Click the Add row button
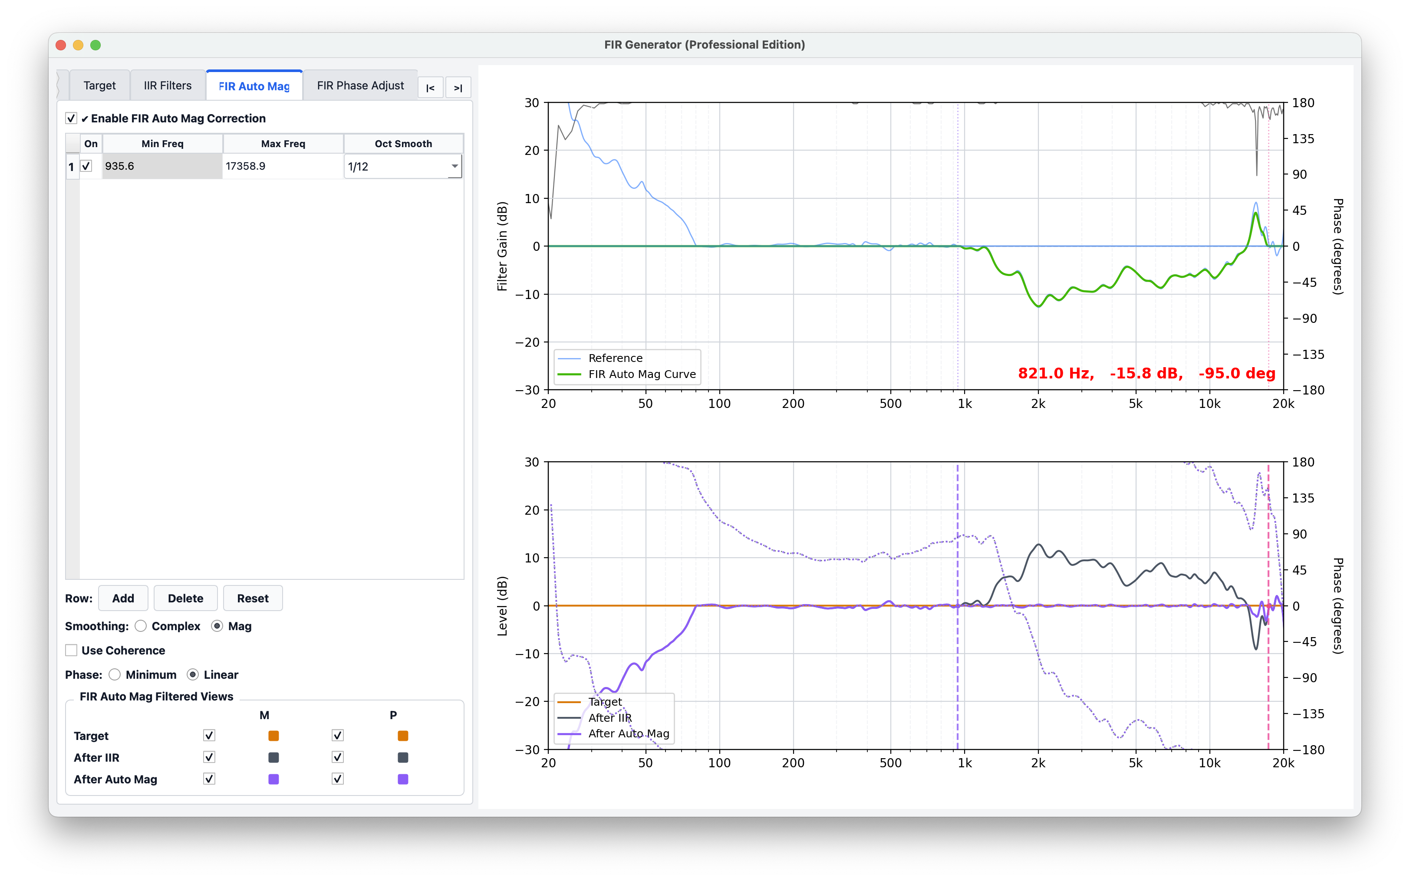 click(123, 598)
